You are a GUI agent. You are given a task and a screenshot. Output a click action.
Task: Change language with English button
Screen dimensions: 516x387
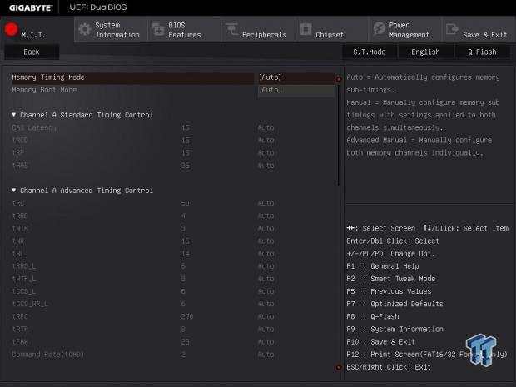pyautogui.click(x=425, y=52)
